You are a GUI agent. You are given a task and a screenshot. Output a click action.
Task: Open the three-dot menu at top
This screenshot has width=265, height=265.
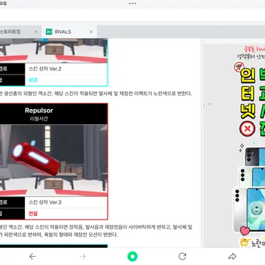pos(132,3)
